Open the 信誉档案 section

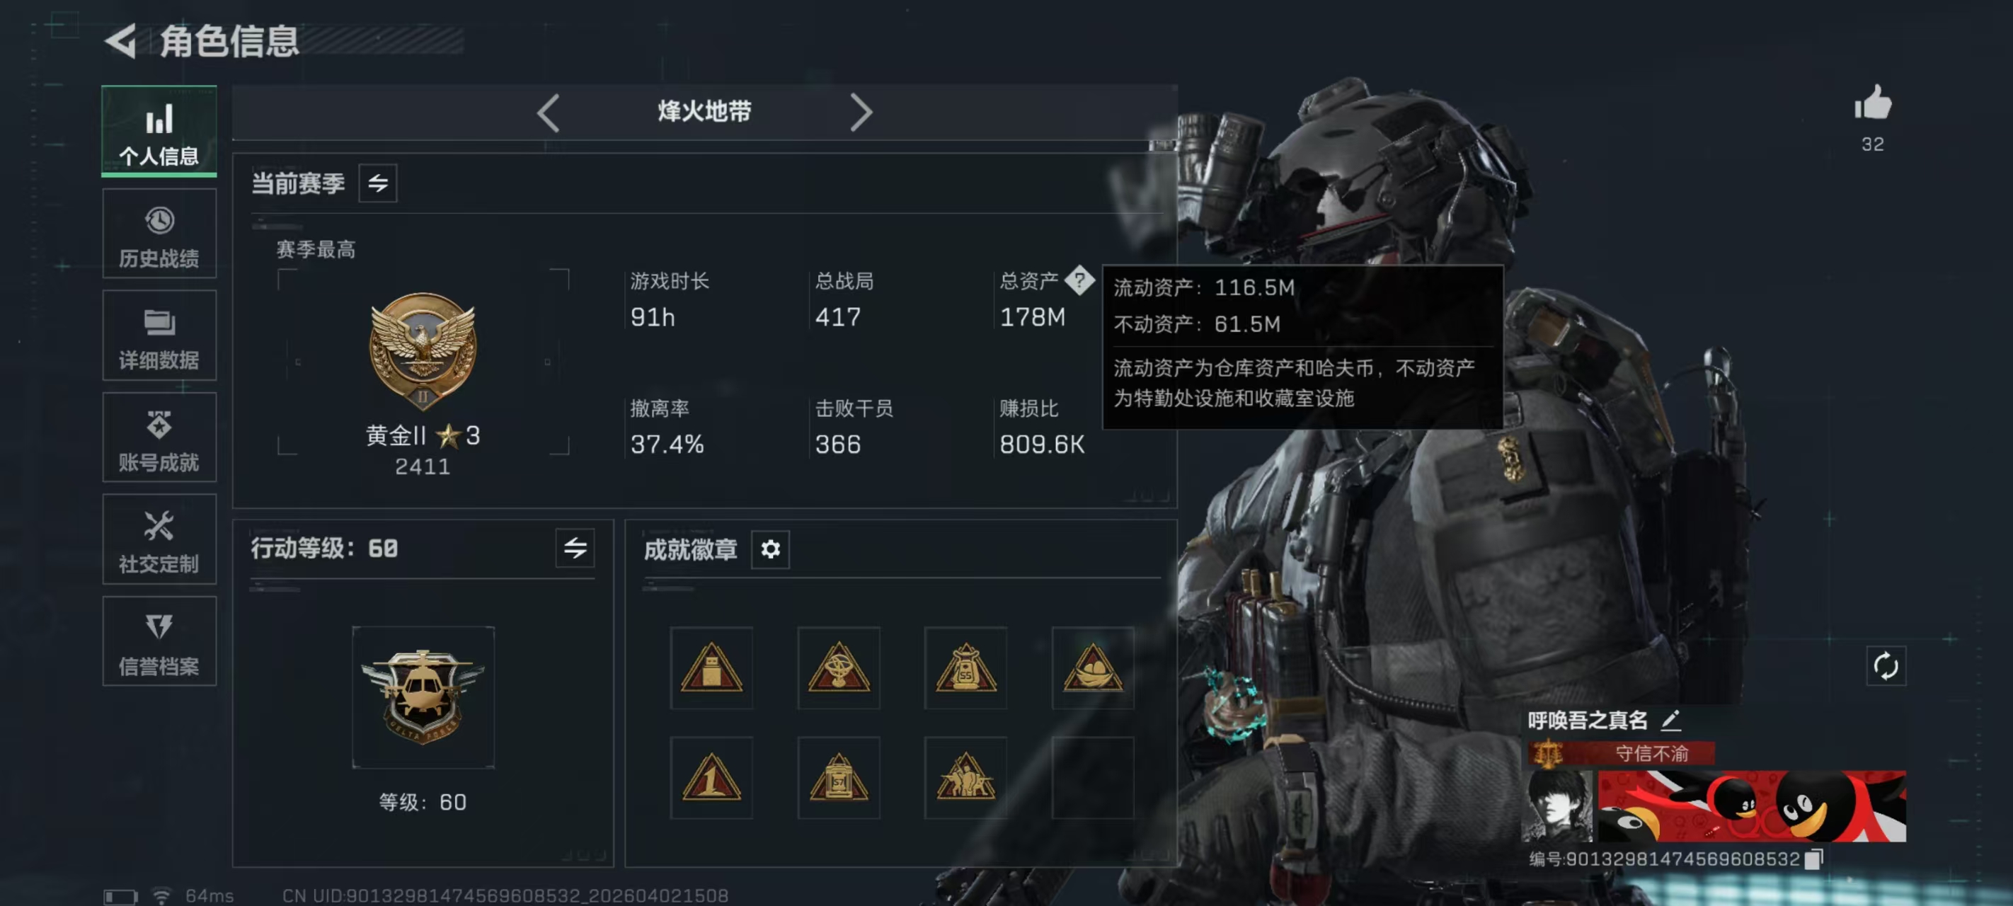tap(159, 641)
